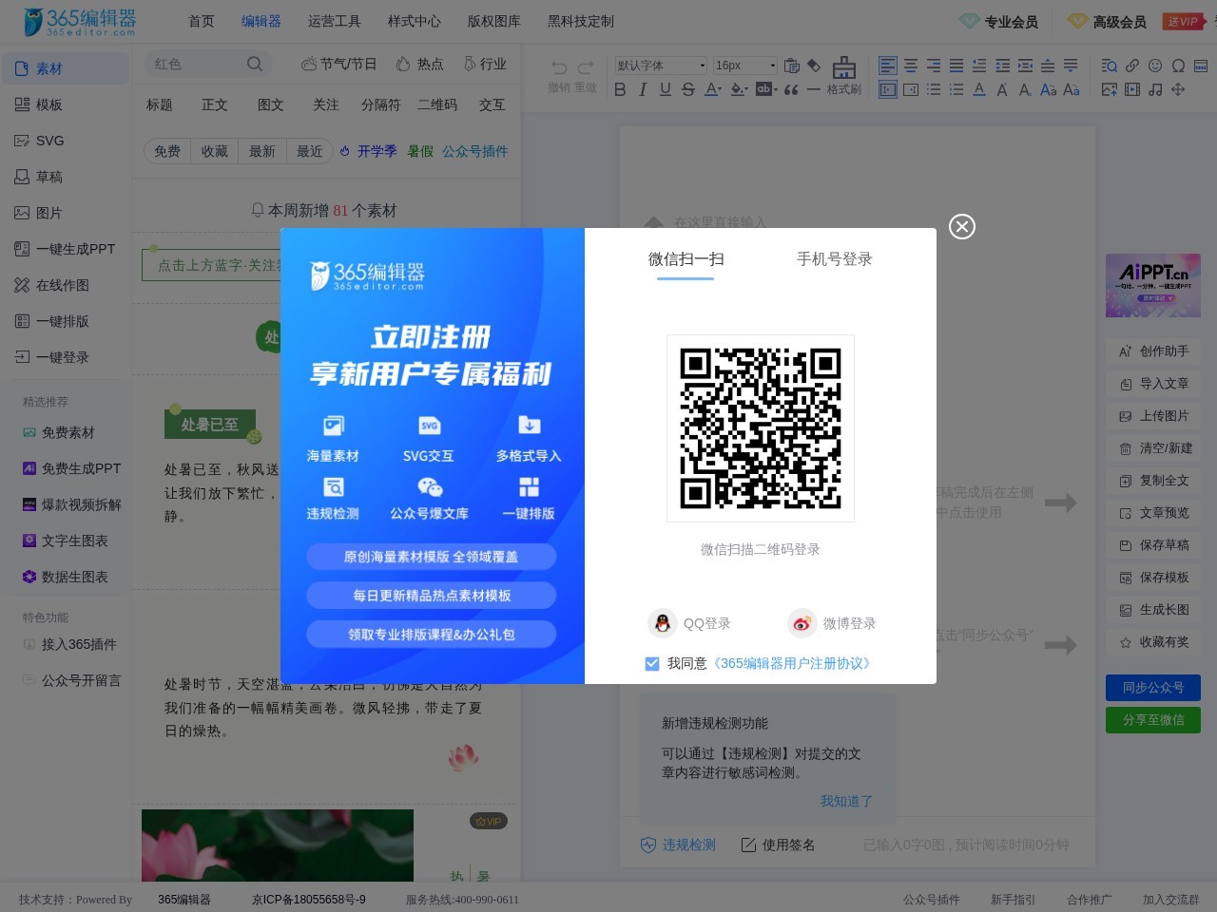Open 一键生成PPT in sidebar

[65, 249]
